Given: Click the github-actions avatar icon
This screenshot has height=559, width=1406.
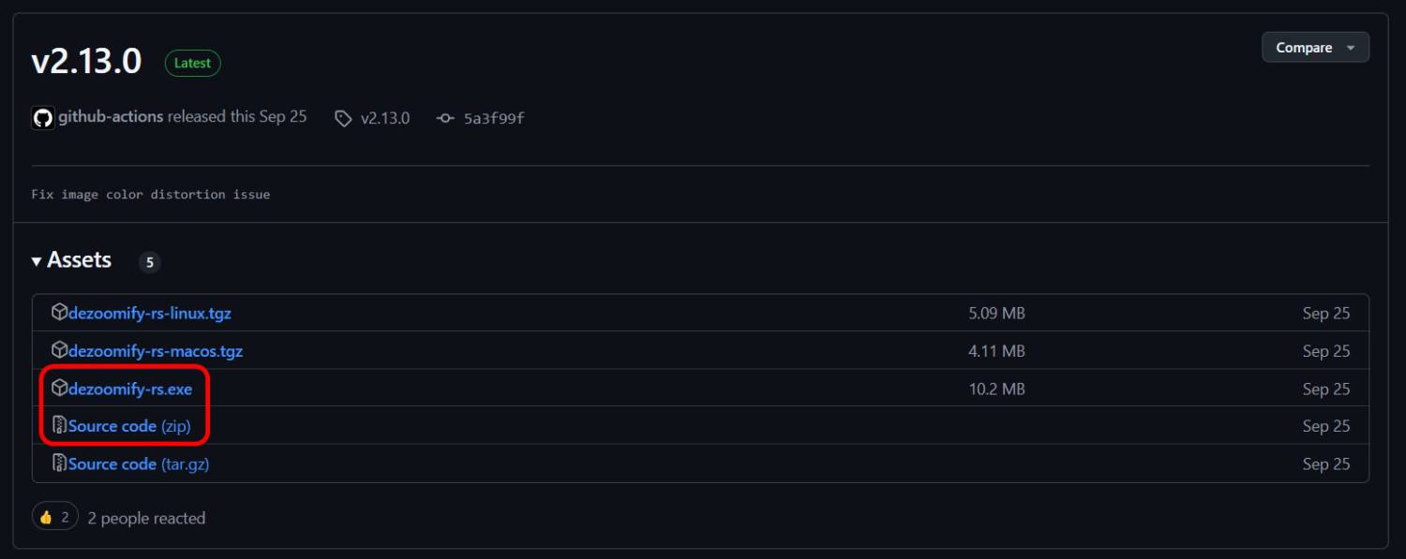Looking at the screenshot, I should [x=43, y=118].
